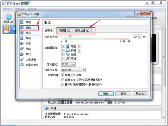168x126 pixels.
Task: Open 声音 (Audio) settings category
Action: coord(29,44)
